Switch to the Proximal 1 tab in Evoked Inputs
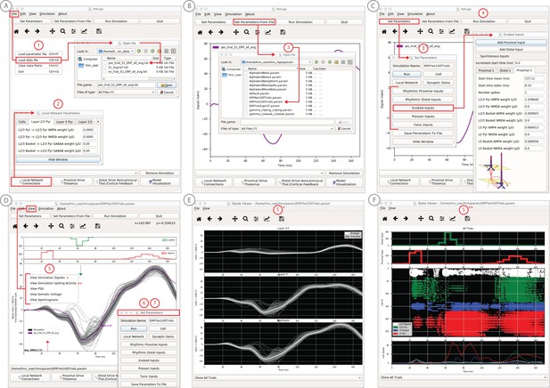Image resolution: width=550 pixels, height=388 pixels. coord(486,70)
